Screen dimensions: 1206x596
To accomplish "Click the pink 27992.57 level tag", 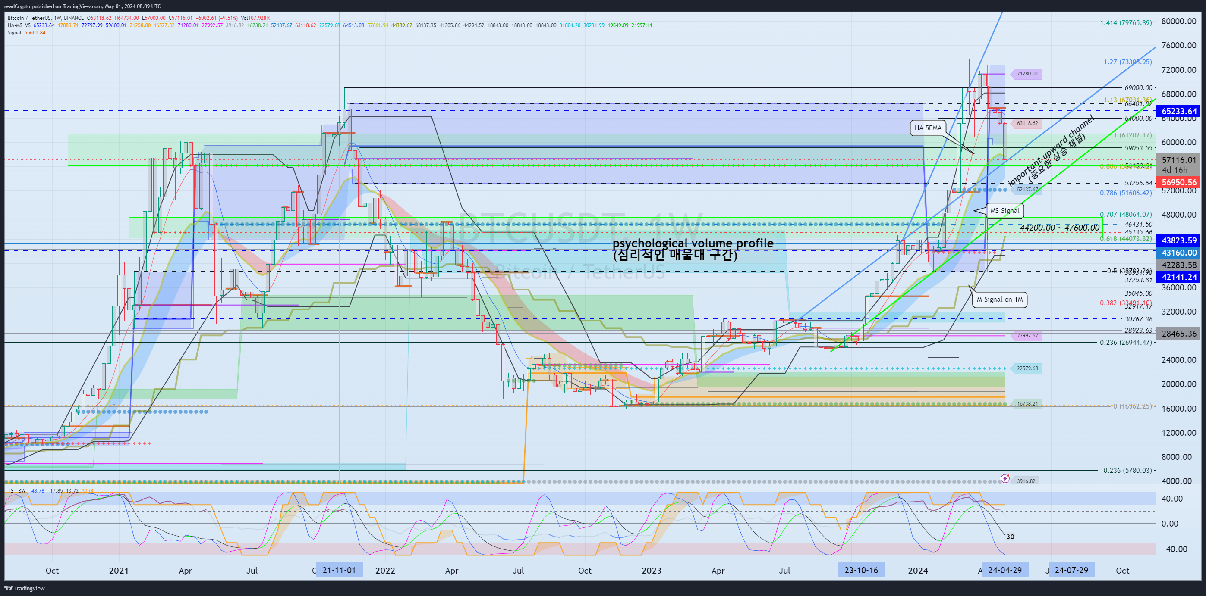I will tap(1027, 336).
